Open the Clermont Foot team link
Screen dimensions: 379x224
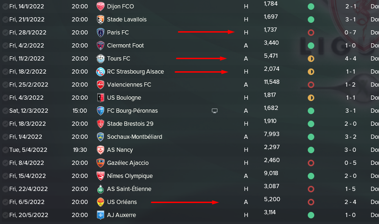(x=125, y=46)
